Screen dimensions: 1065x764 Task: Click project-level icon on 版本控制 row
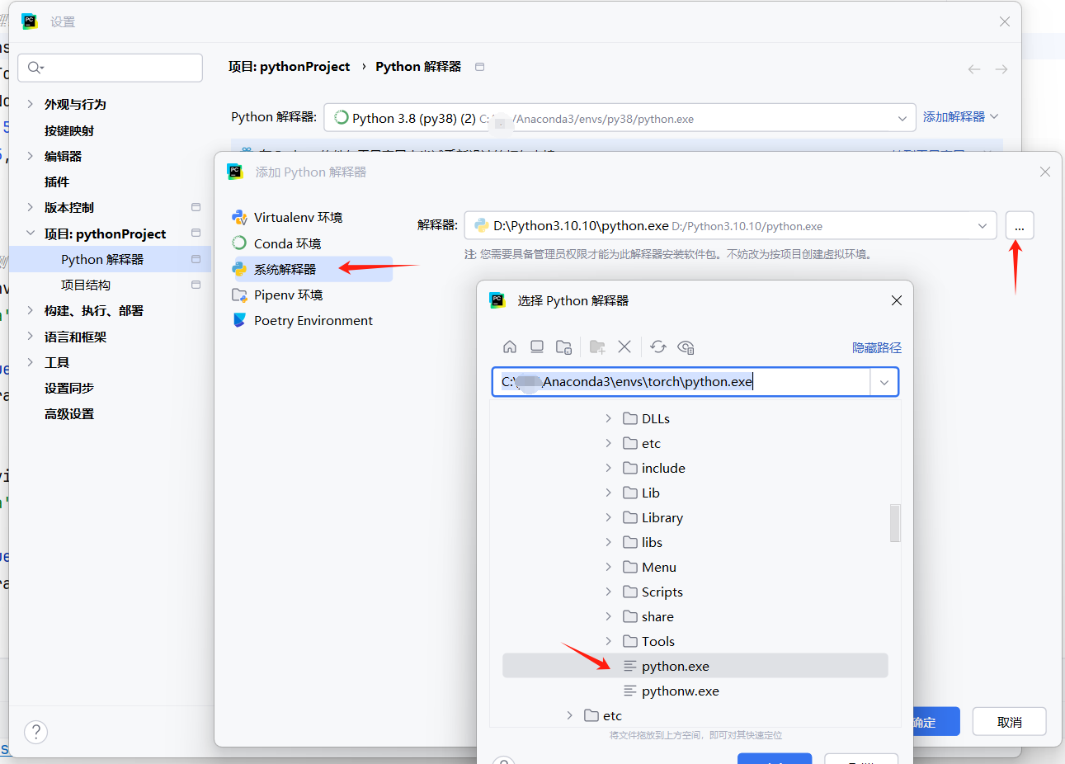click(196, 207)
